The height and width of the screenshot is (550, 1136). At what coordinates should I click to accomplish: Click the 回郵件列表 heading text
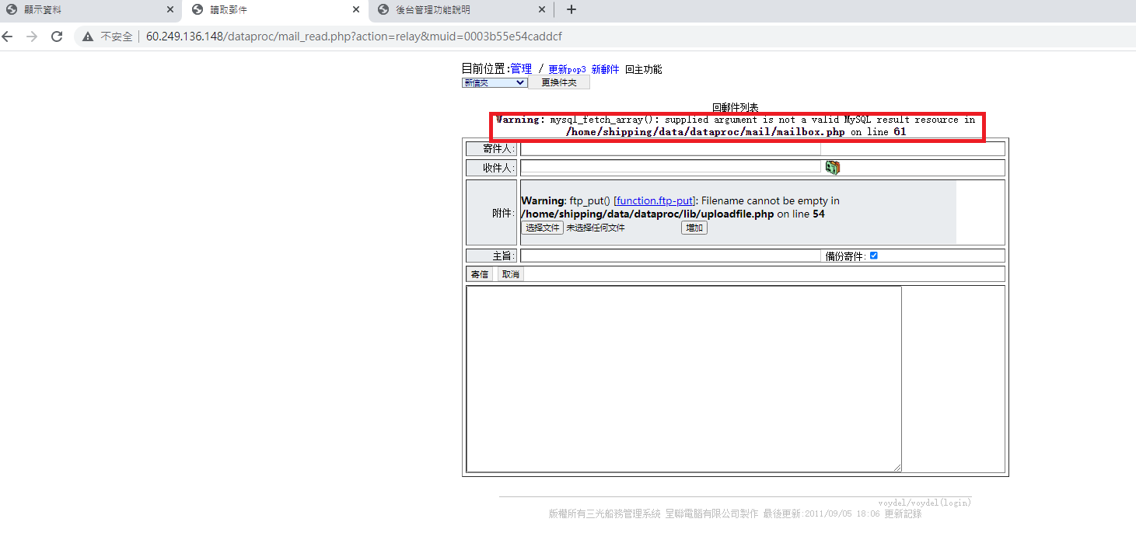click(735, 107)
